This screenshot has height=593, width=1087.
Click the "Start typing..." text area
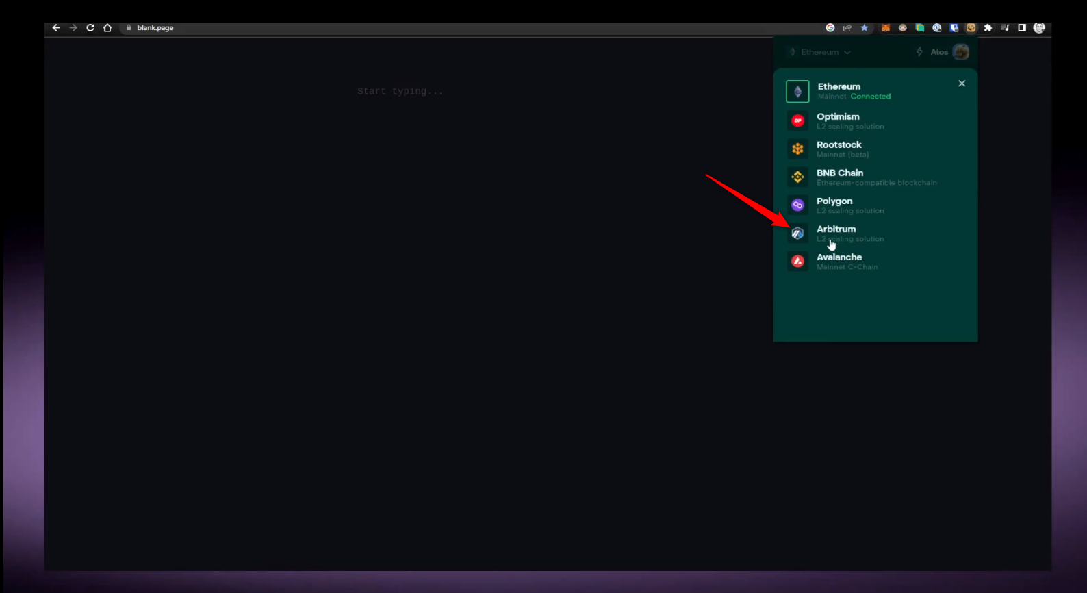(x=400, y=92)
